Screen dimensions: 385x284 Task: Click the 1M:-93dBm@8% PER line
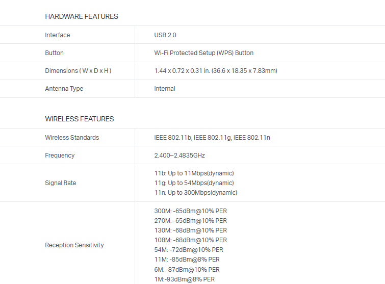point(184,279)
